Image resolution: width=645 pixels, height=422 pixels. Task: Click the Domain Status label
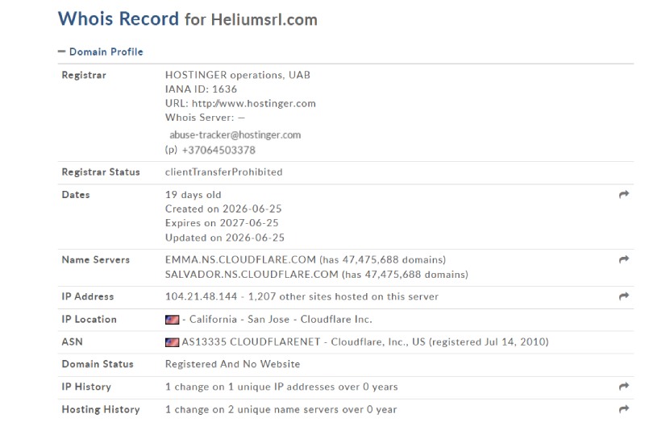click(98, 364)
